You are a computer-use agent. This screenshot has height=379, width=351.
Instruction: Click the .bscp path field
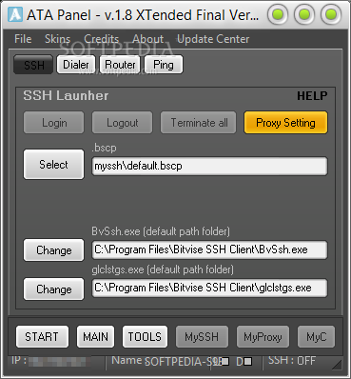coord(209,166)
